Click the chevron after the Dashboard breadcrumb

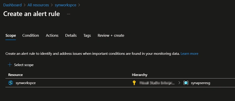click(25, 5)
